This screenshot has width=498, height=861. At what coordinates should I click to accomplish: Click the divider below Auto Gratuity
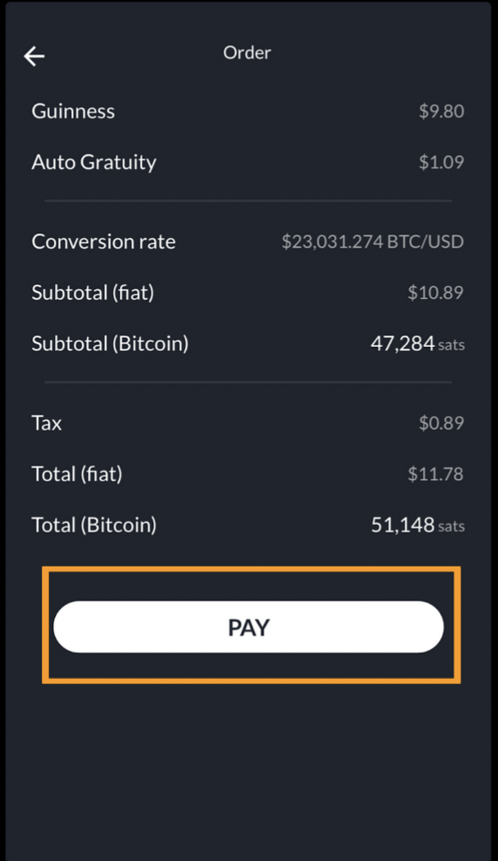248,201
